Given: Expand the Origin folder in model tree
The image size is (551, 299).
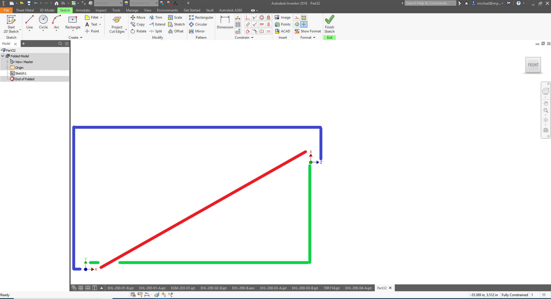Looking at the screenshot, I should [x=7, y=67].
